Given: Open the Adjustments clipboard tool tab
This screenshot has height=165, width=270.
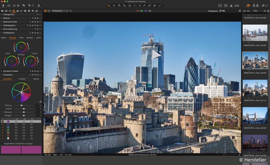Looking at the screenshot, I should pyautogui.click(x=25, y=11).
